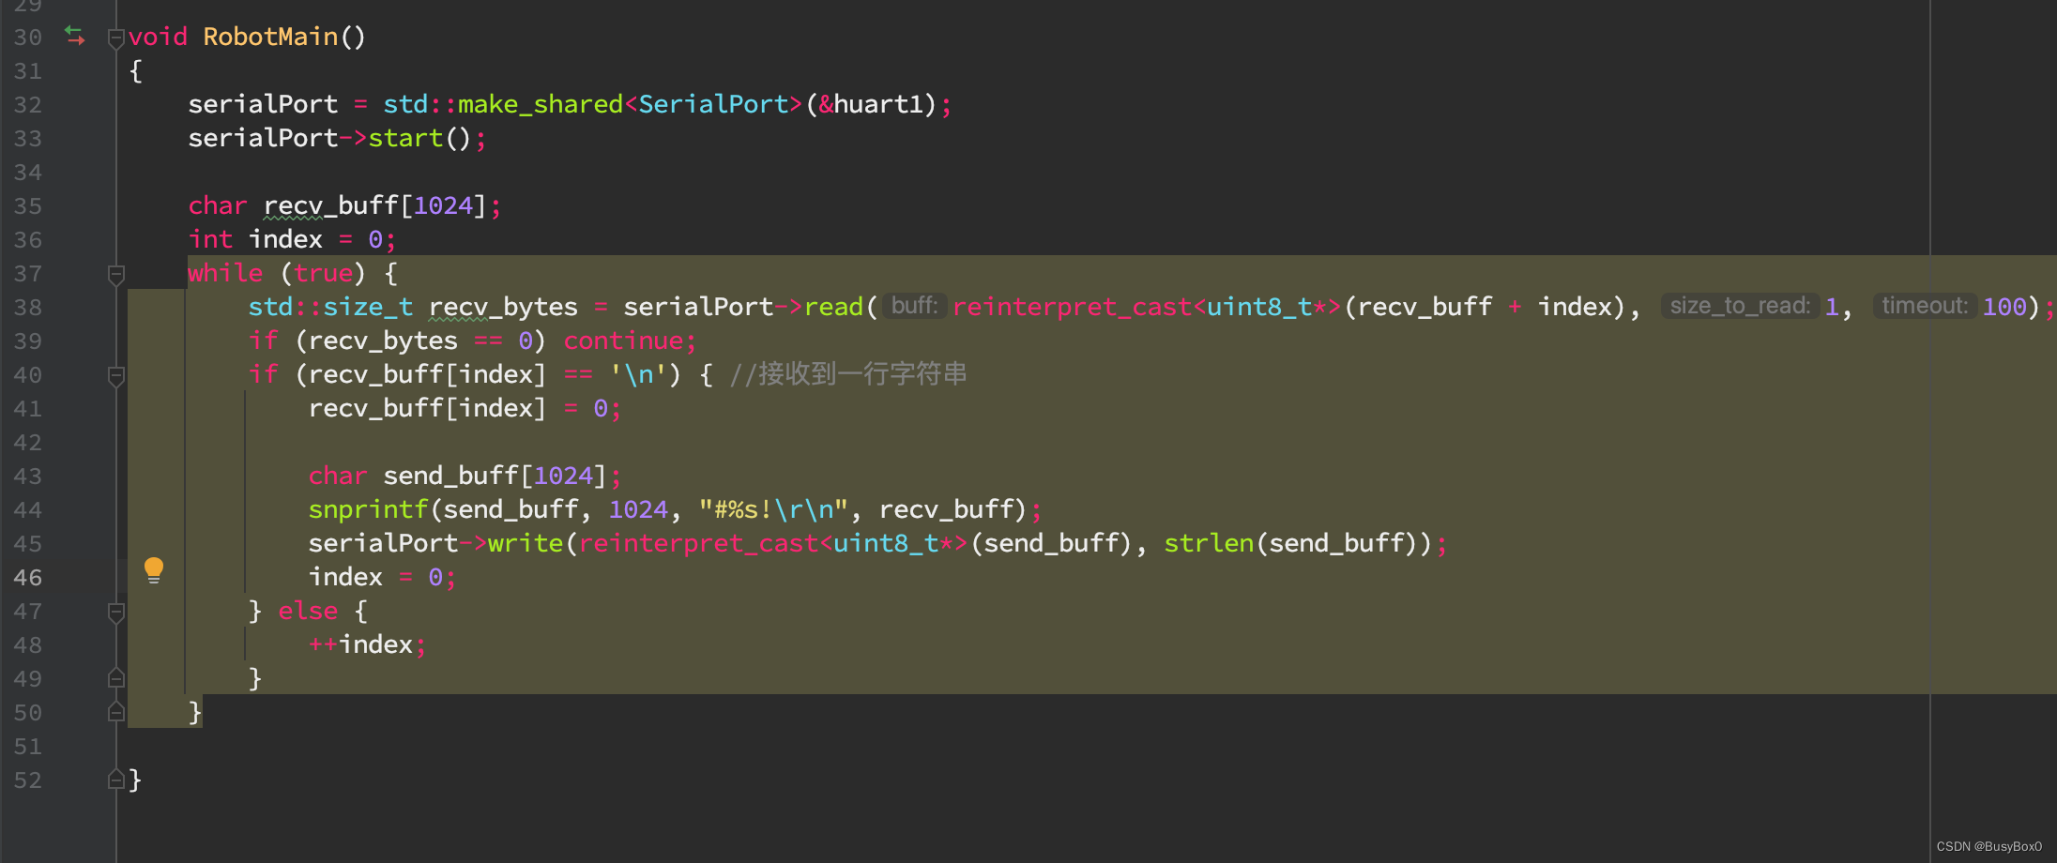The width and height of the screenshot is (2057, 863).
Task: Click the timeout: parameter hint
Action: (1925, 306)
